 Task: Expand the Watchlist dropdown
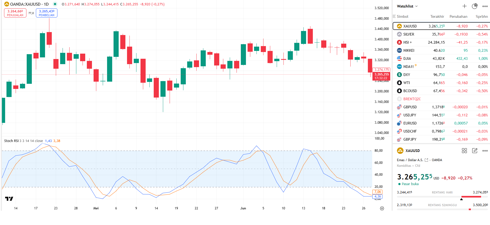[407, 6]
